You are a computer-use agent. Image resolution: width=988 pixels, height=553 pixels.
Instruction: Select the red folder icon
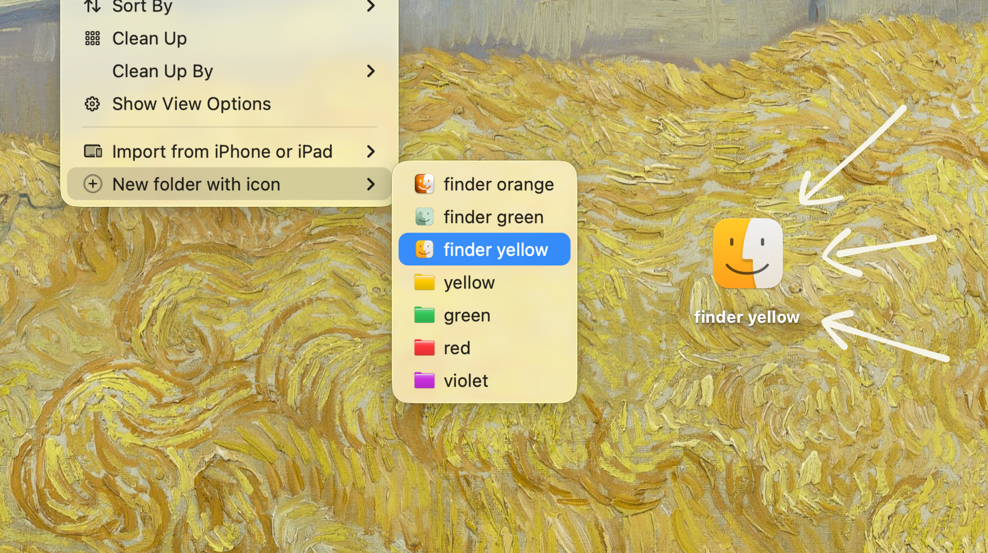click(423, 348)
